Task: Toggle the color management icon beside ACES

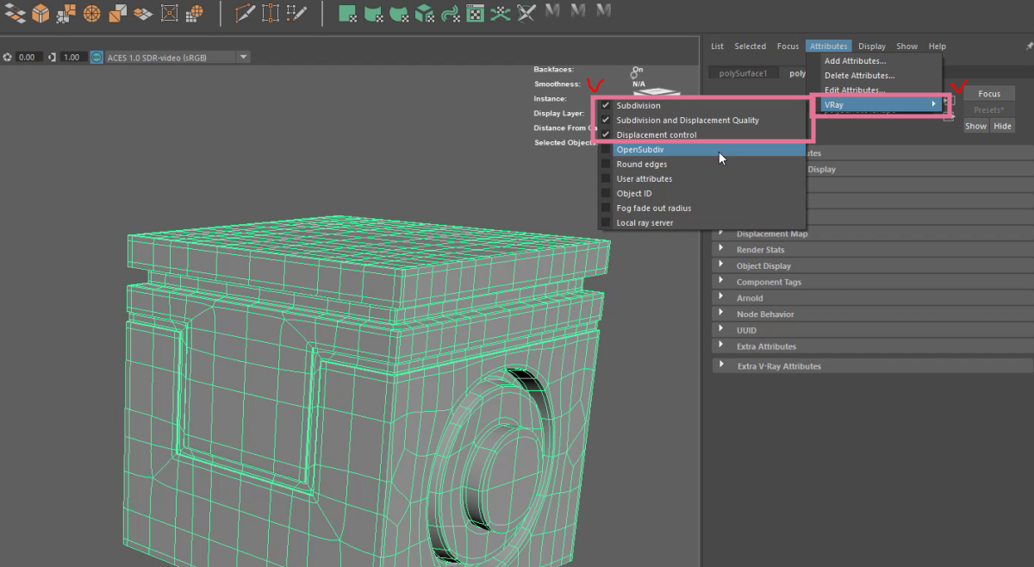Action: [97, 57]
